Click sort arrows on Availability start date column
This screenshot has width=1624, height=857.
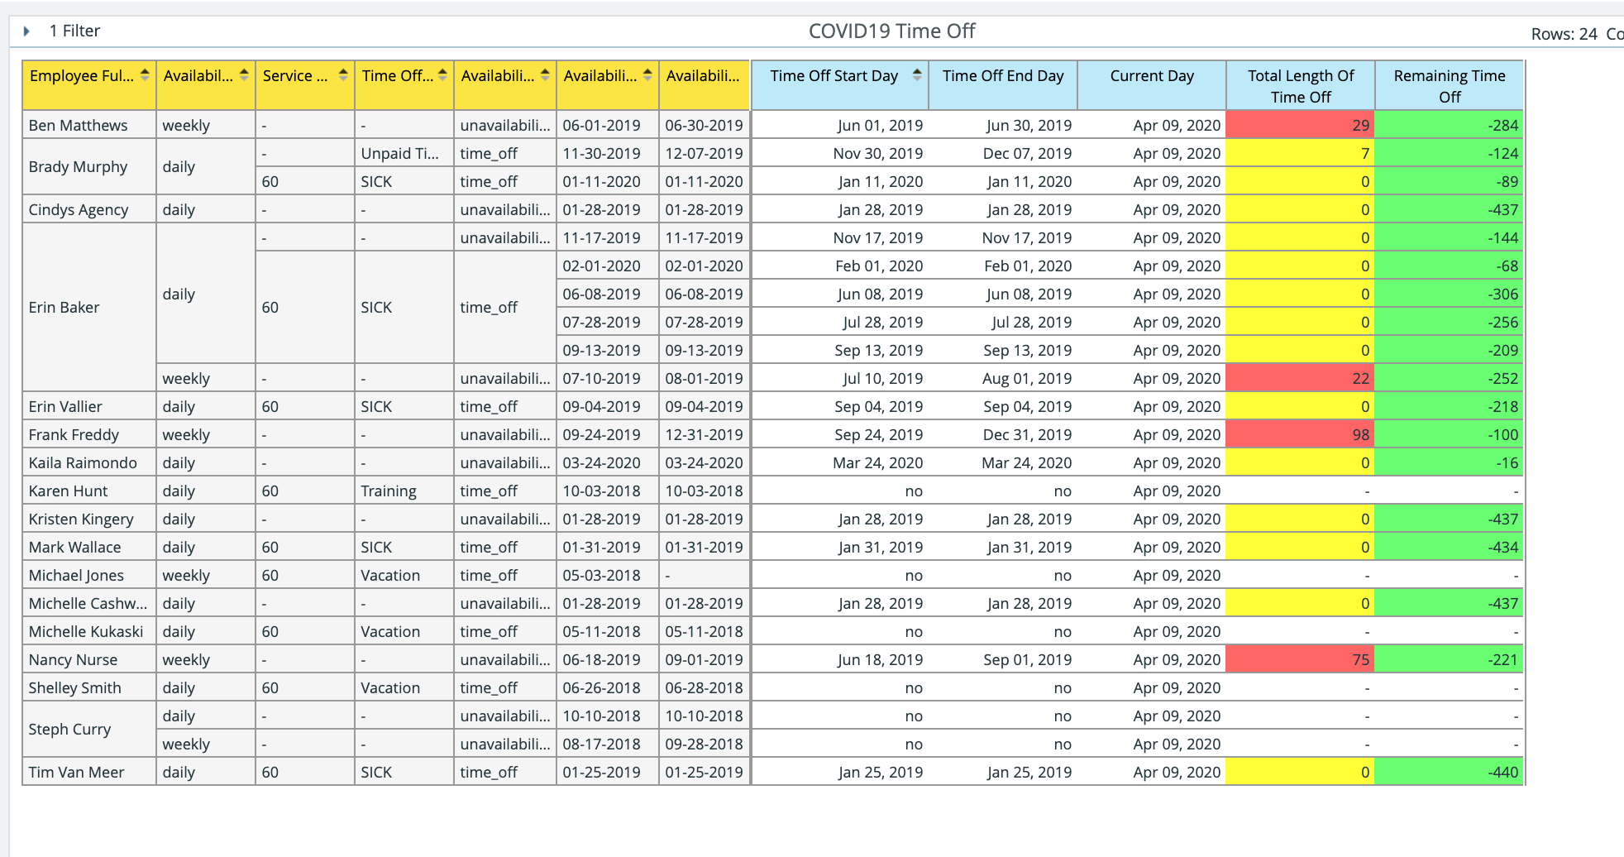[x=647, y=75]
